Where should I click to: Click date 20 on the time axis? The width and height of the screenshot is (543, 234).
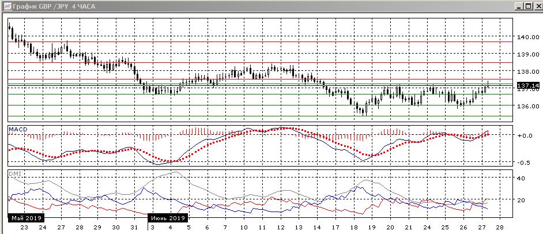tap(390, 228)
